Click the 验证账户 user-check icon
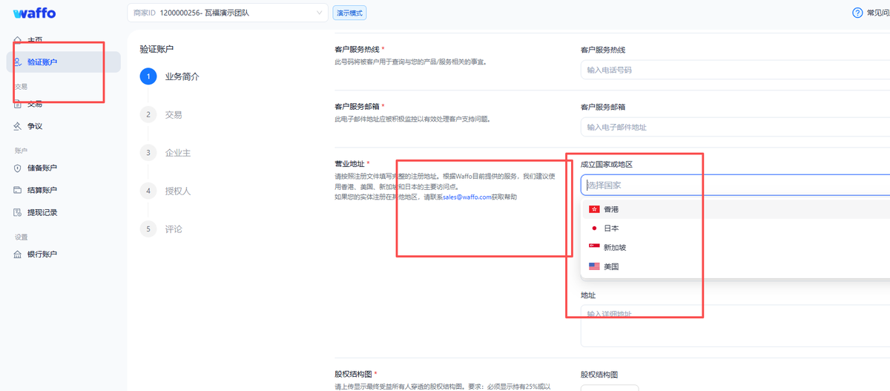 [x=18, y=62]
